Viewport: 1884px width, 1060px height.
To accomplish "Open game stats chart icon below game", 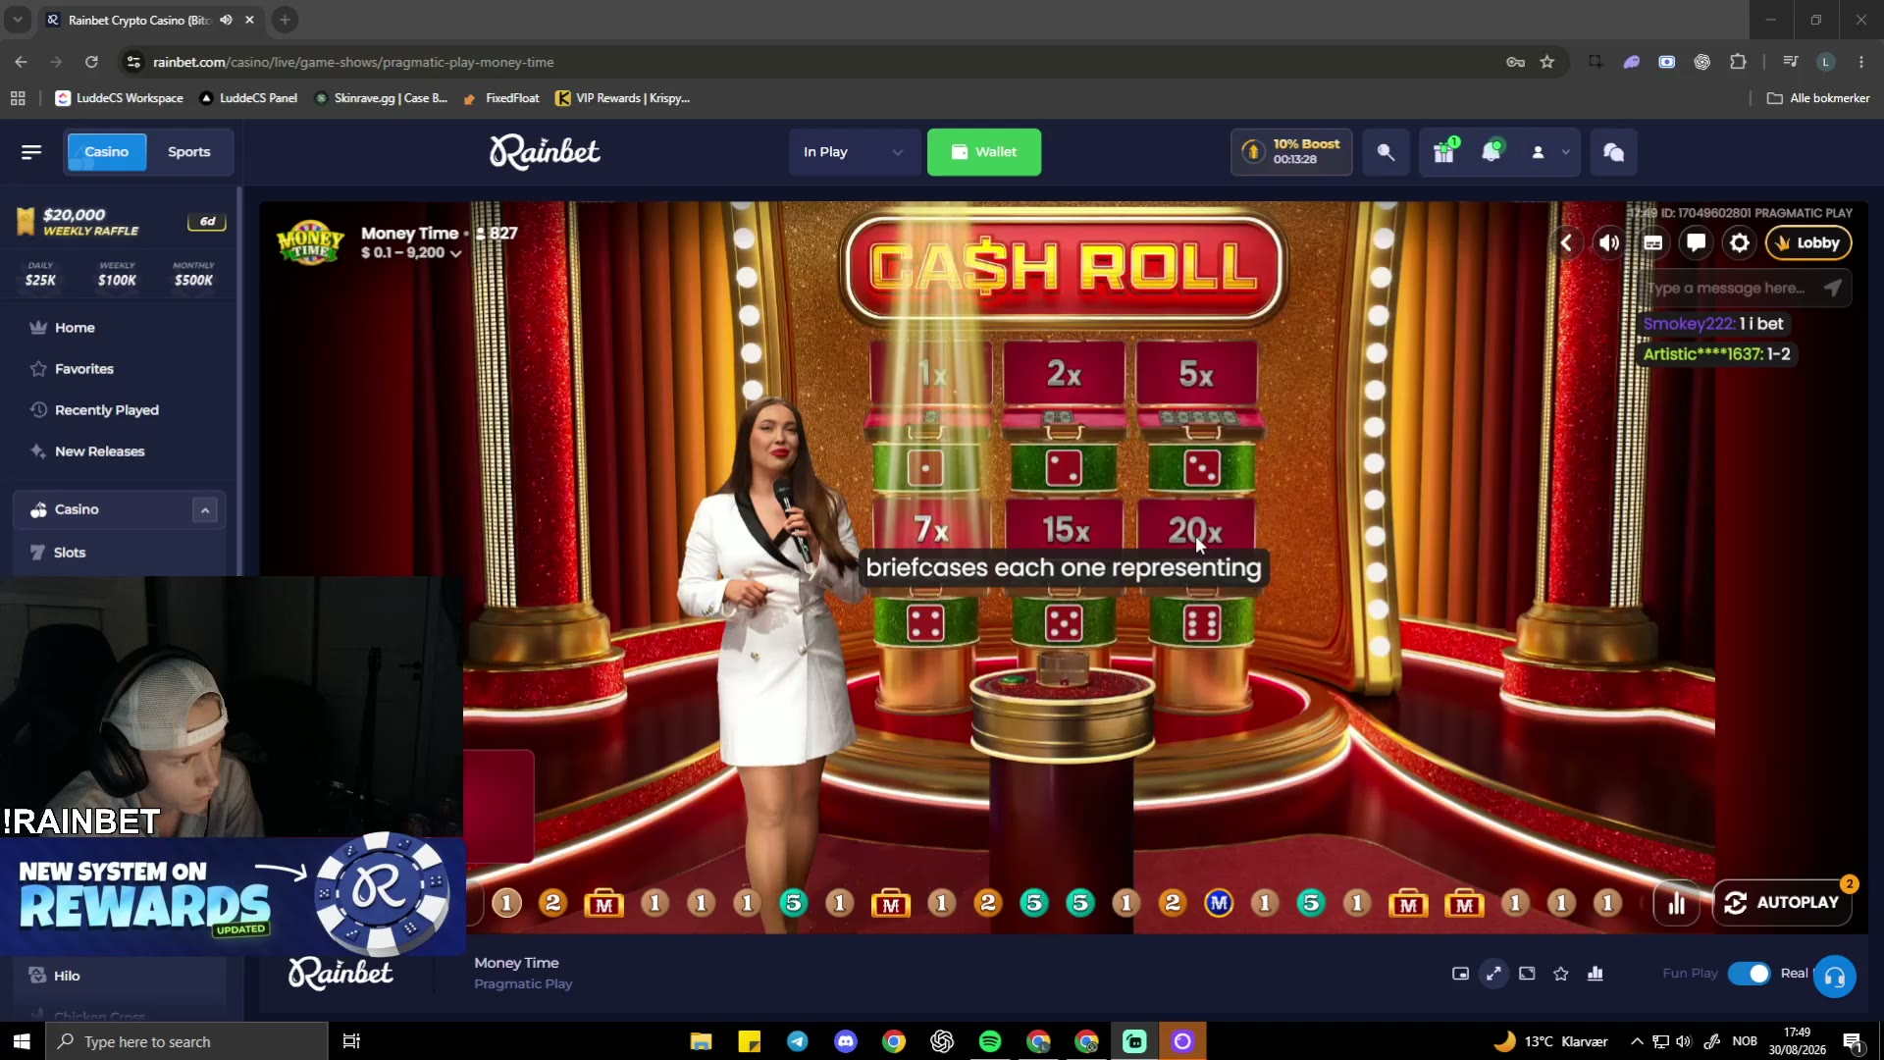I will (1596, 974).
